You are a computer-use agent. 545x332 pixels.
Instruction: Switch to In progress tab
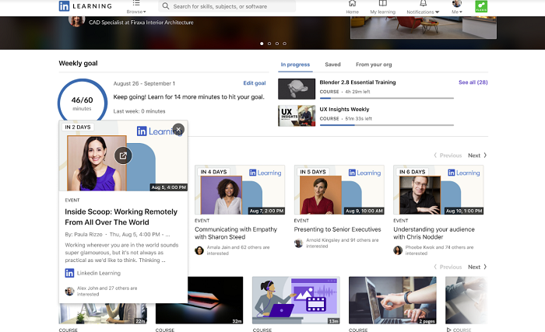295,65
